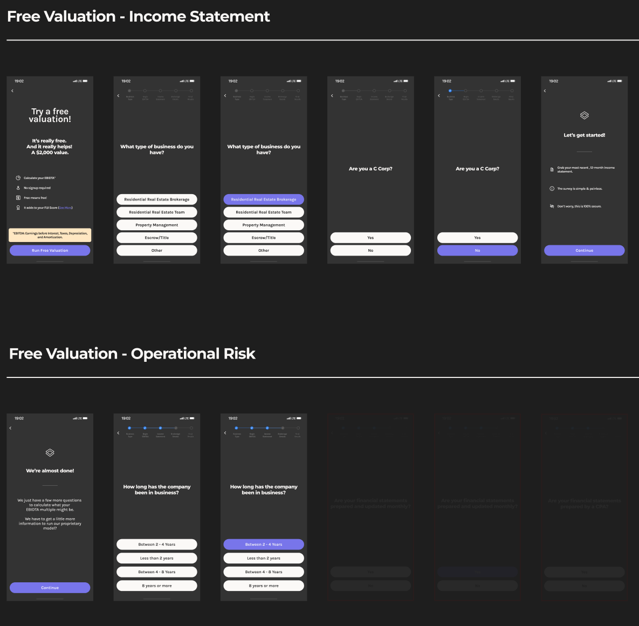Click the person icon beside 'No signup required'
Viewport: 639px width, 626px height.
18,188
